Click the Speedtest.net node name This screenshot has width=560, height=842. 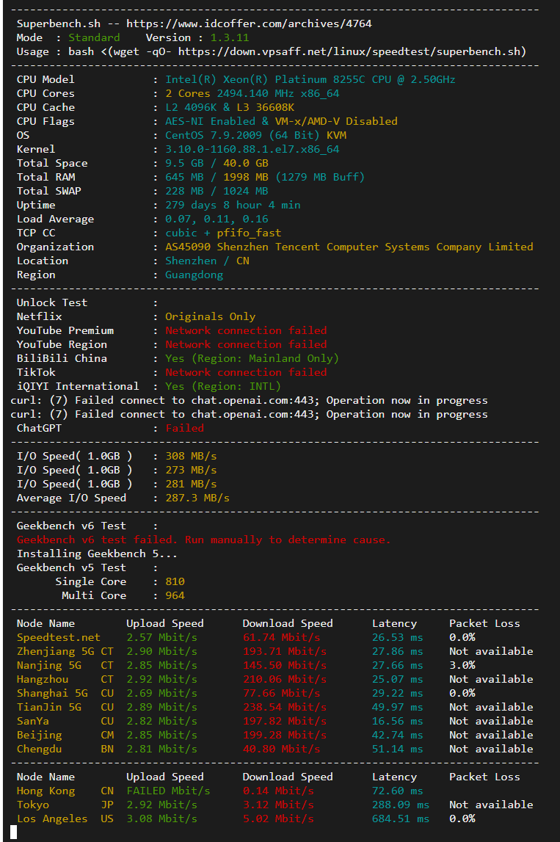click(x=59, y=637)
